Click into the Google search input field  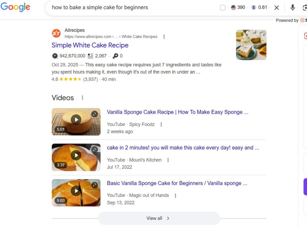pyautogui.click(x=132, y=8)
